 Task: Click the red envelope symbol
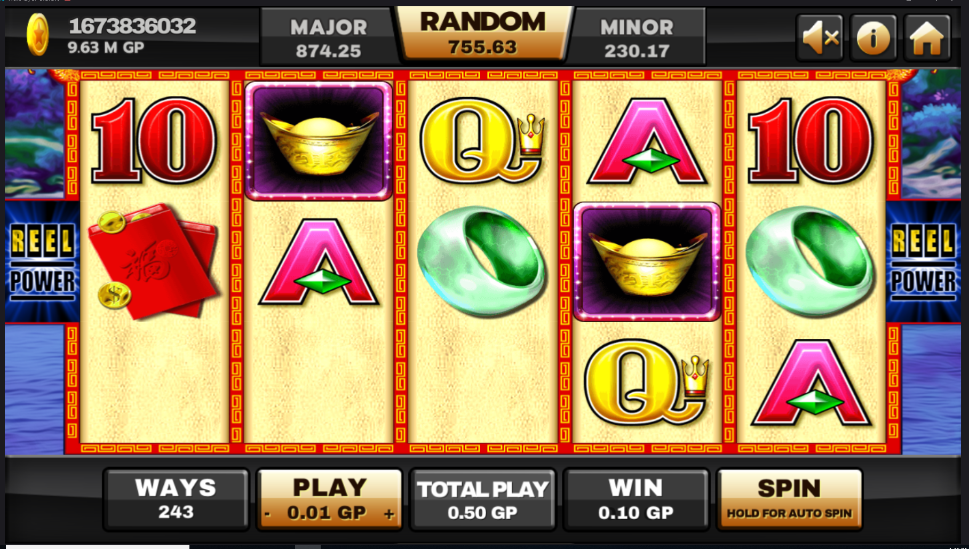coord(154,261)
